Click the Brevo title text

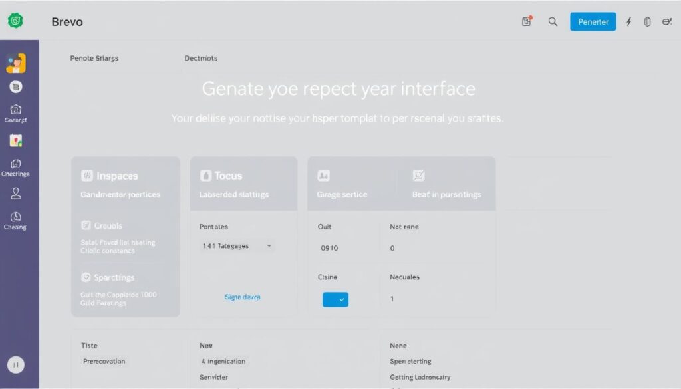click(67, 22)
